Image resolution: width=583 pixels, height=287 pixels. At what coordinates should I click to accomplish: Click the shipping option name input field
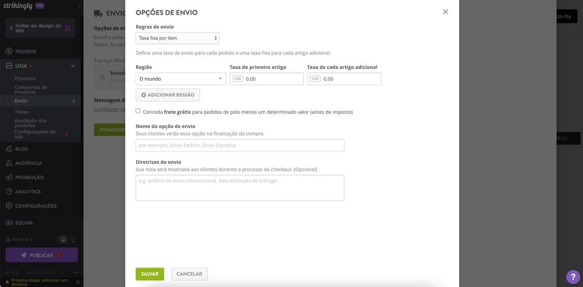coord(239,145)
